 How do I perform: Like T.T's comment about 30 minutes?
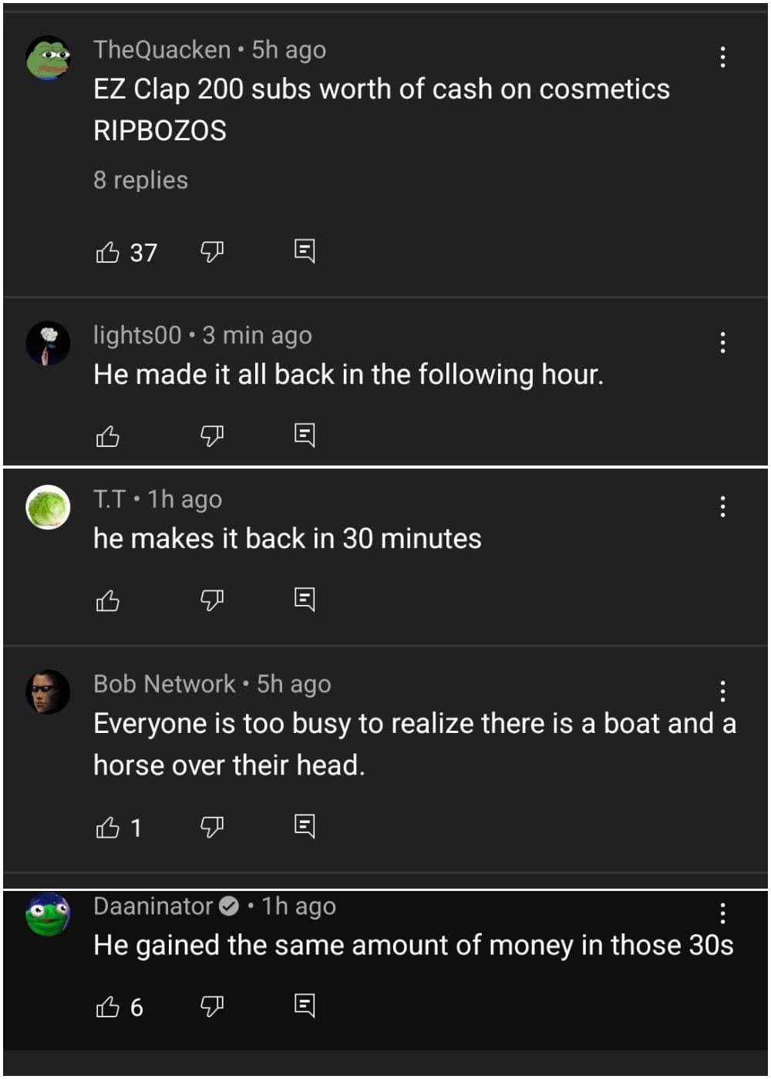tap(108, 600)
